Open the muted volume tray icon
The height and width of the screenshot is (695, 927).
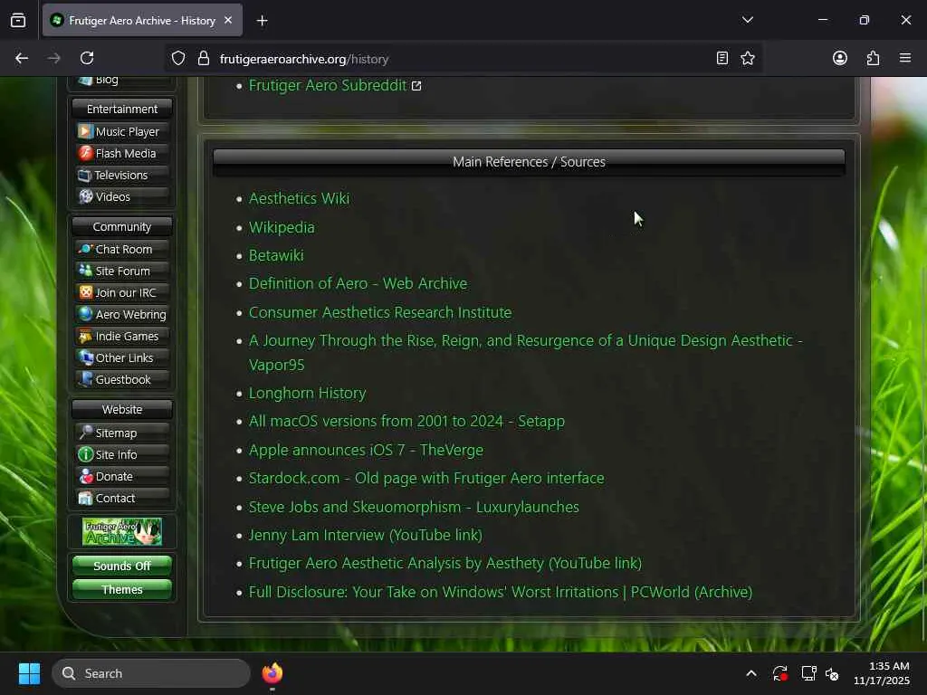pyautogui.click(x=832, y=673)
